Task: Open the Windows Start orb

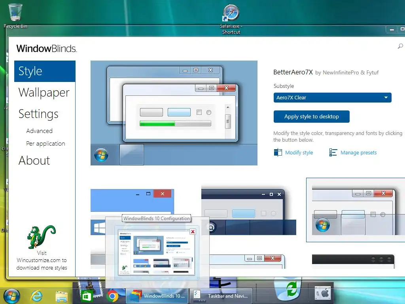Action: tap(11, 295)
